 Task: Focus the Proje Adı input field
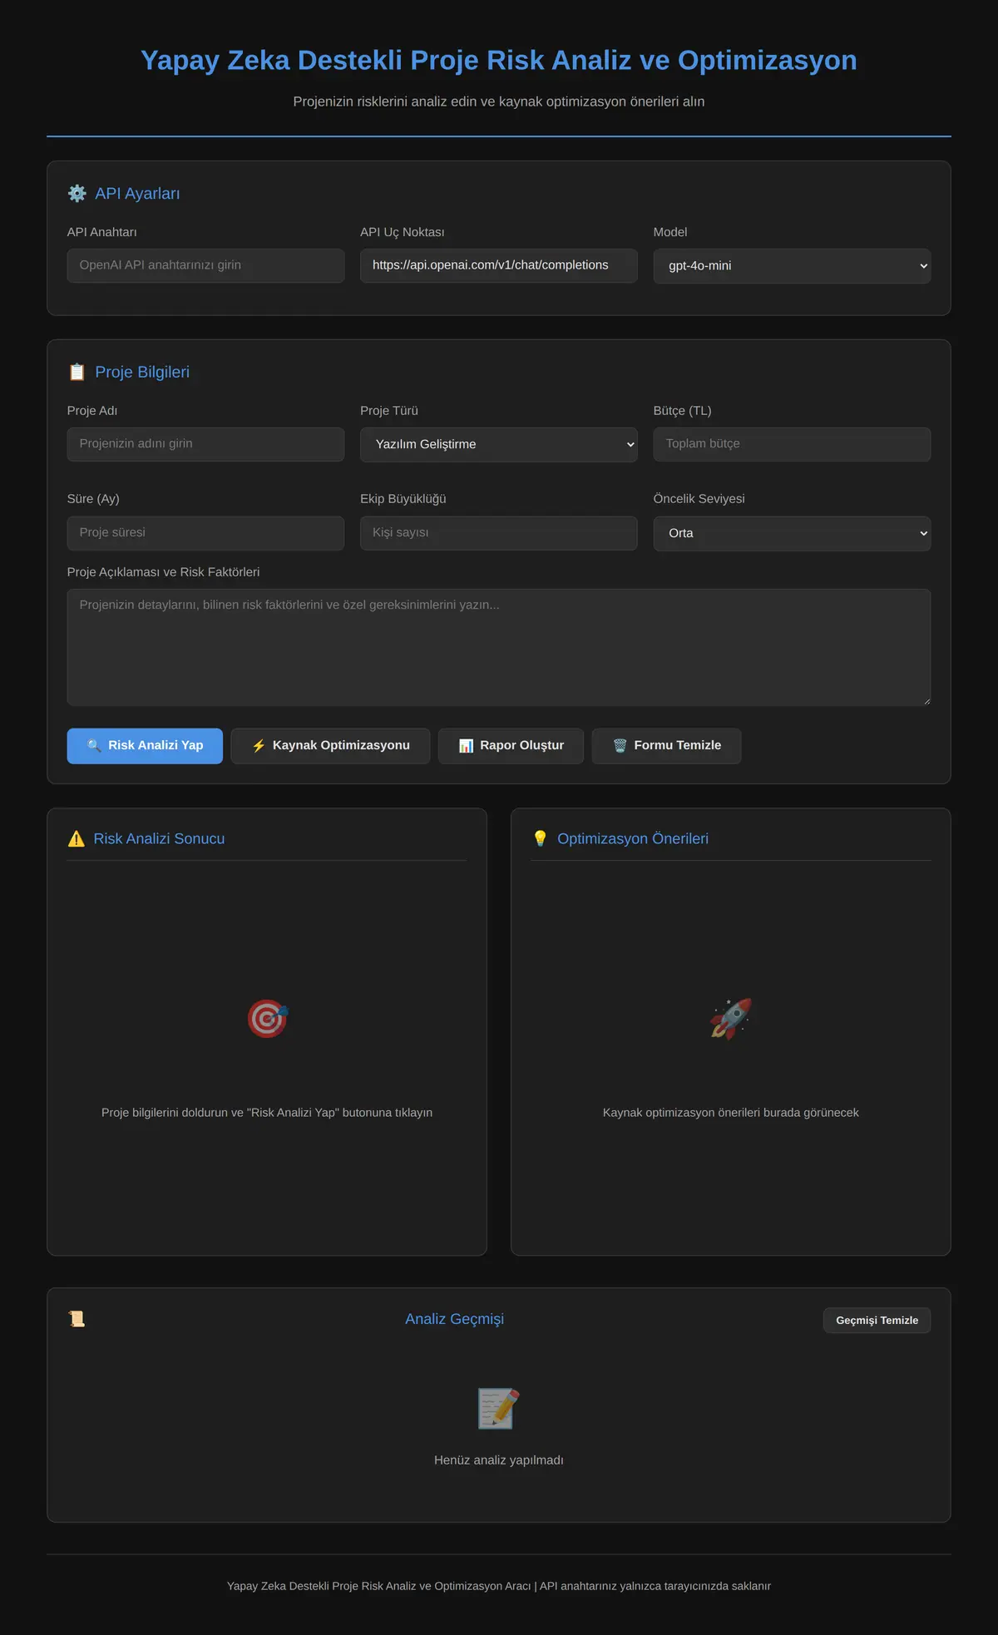[x=205, y=444]
